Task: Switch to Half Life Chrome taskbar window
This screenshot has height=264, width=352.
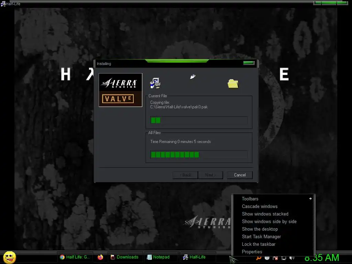Action: [75, 257]
